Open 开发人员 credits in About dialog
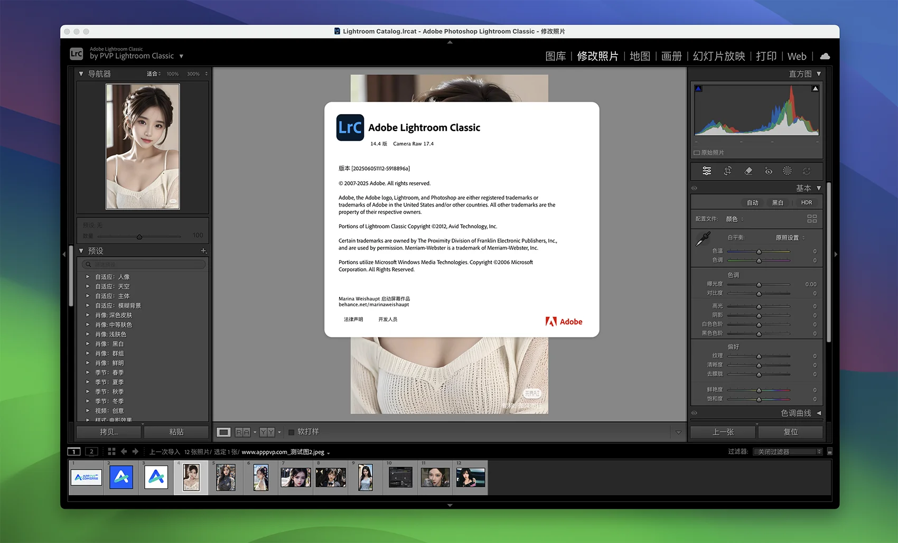The height and width of the screenshot is (543, 898). coord(388,320)
